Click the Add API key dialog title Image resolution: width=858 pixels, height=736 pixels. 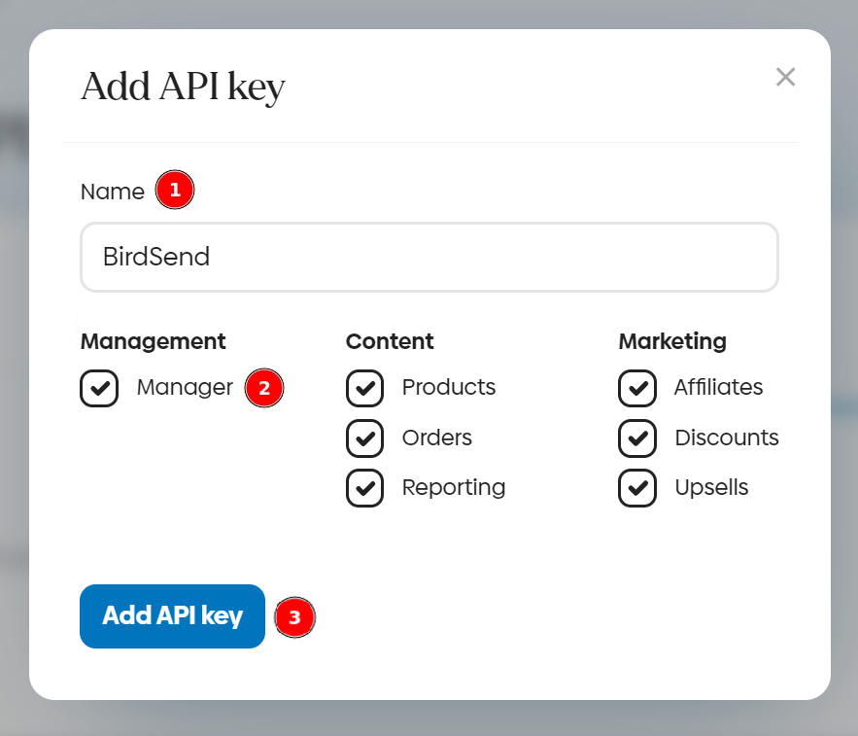coord(183,87)
